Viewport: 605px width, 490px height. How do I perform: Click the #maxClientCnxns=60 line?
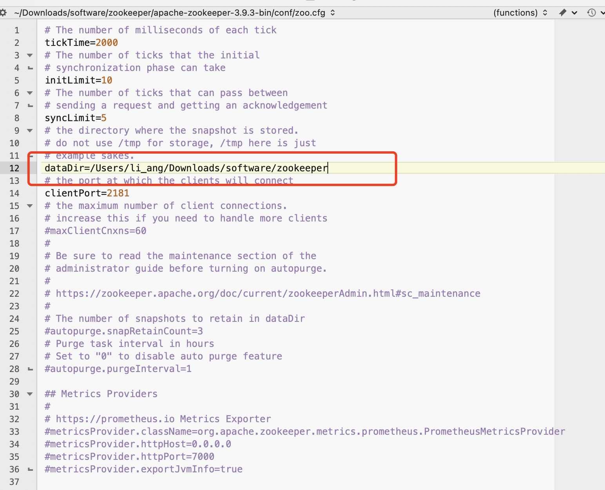point(96,231)
